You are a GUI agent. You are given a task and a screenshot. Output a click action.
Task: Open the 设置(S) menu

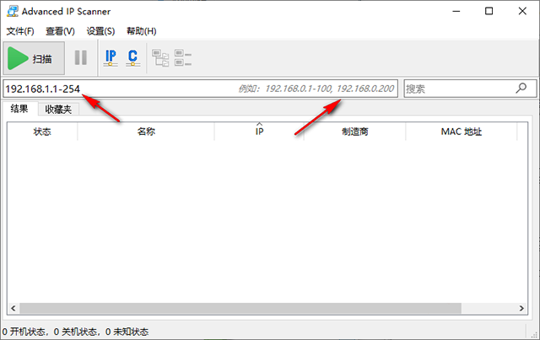click(x=100, y=31)
